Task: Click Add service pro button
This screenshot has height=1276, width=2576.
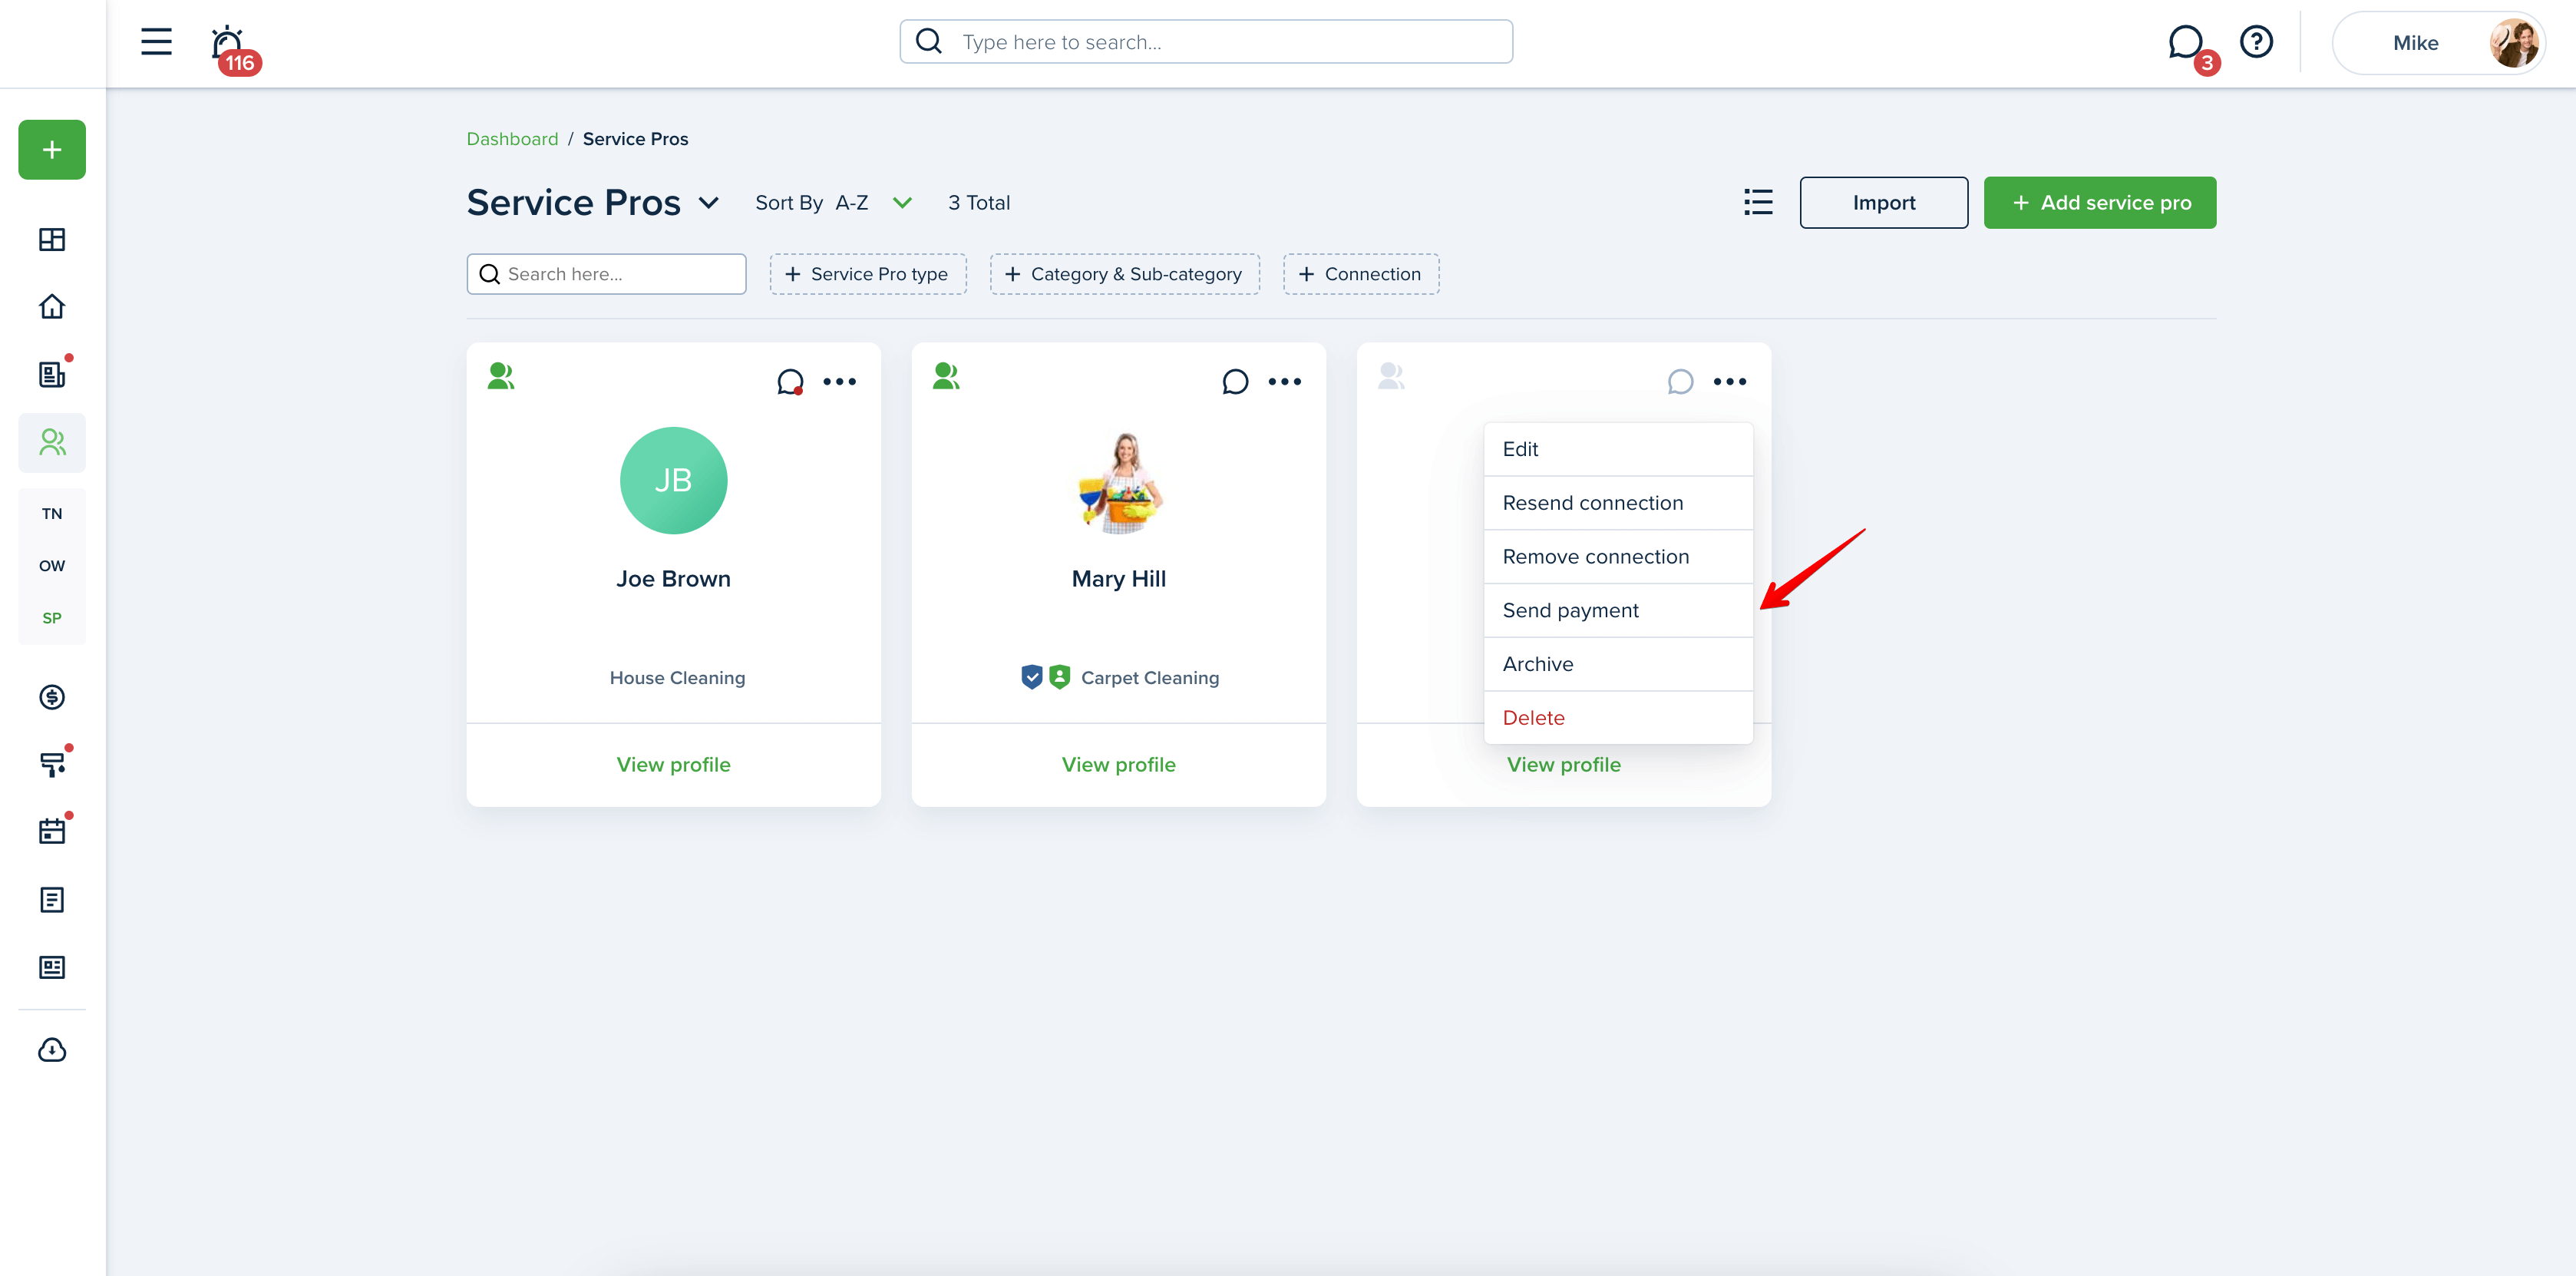Action: [x=2099, y=203]
